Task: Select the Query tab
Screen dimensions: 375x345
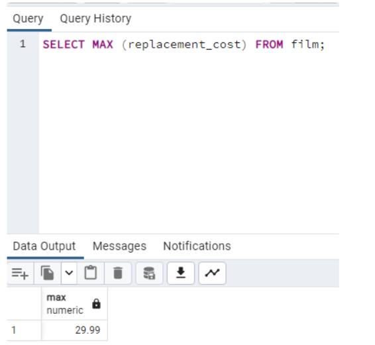Action: coord(28,19)
